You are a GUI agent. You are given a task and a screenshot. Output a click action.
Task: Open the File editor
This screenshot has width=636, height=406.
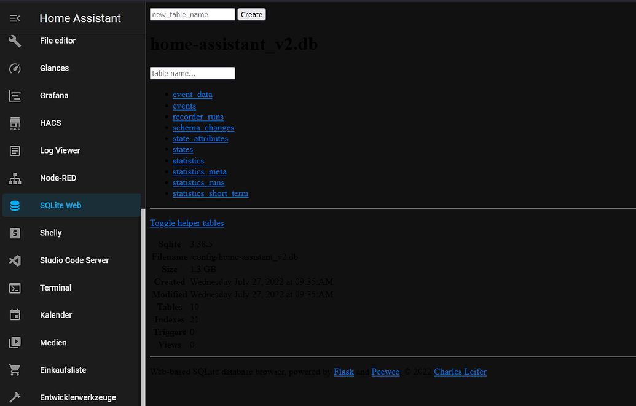pyautogui.click(x=57, y=41)
